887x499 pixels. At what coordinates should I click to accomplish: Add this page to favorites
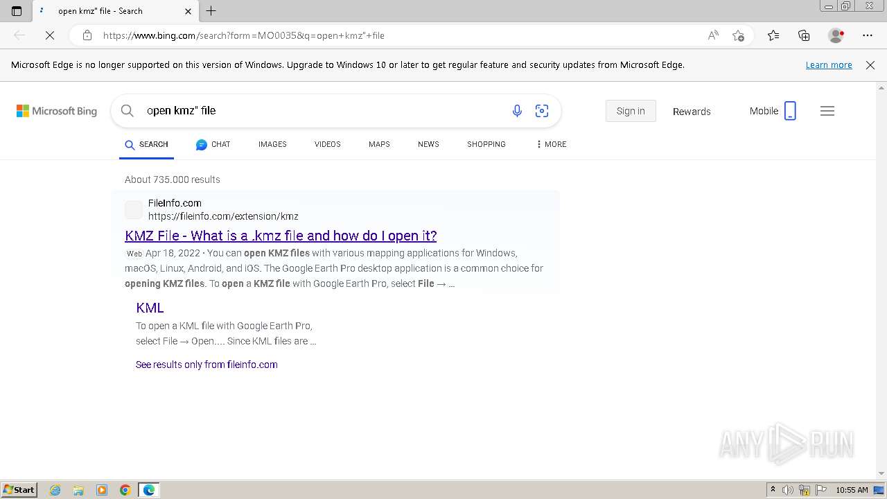[x=738, y=35]
